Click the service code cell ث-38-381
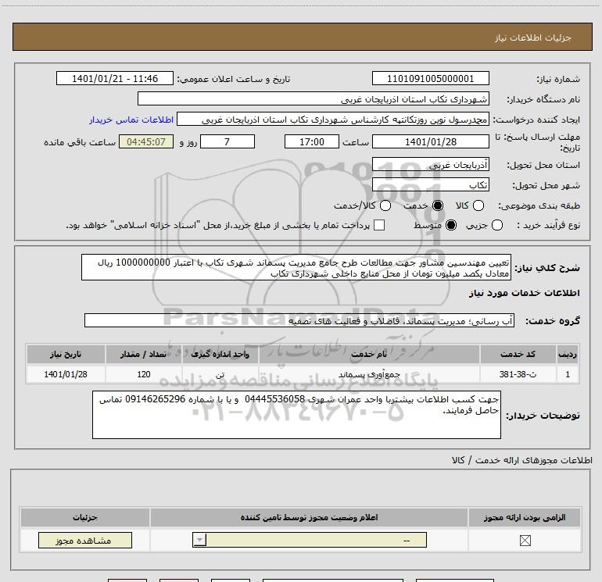This screenshot has width=602, height=582. pos(518,374)
